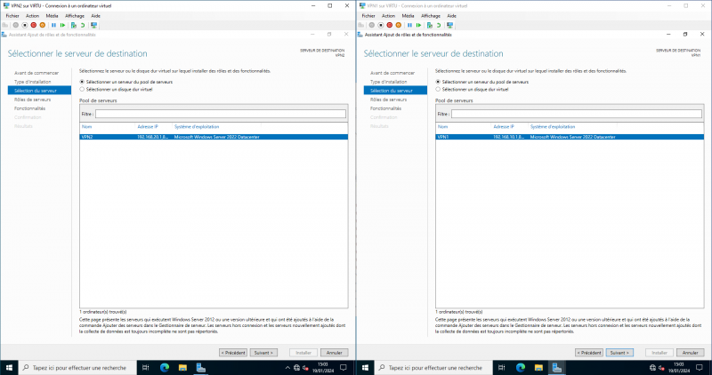Launch Microsoft Edge from the VPN1 taskbar
Screen dimensions: 712x375
(x=521, y=368)
